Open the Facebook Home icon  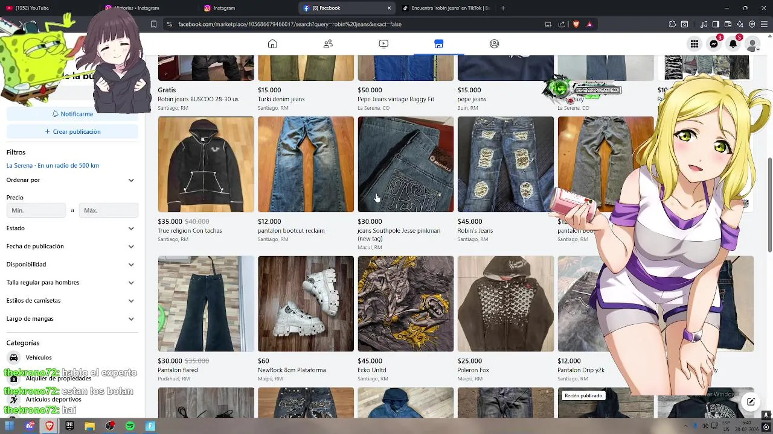pyautogui.click(x=272, y=44)
